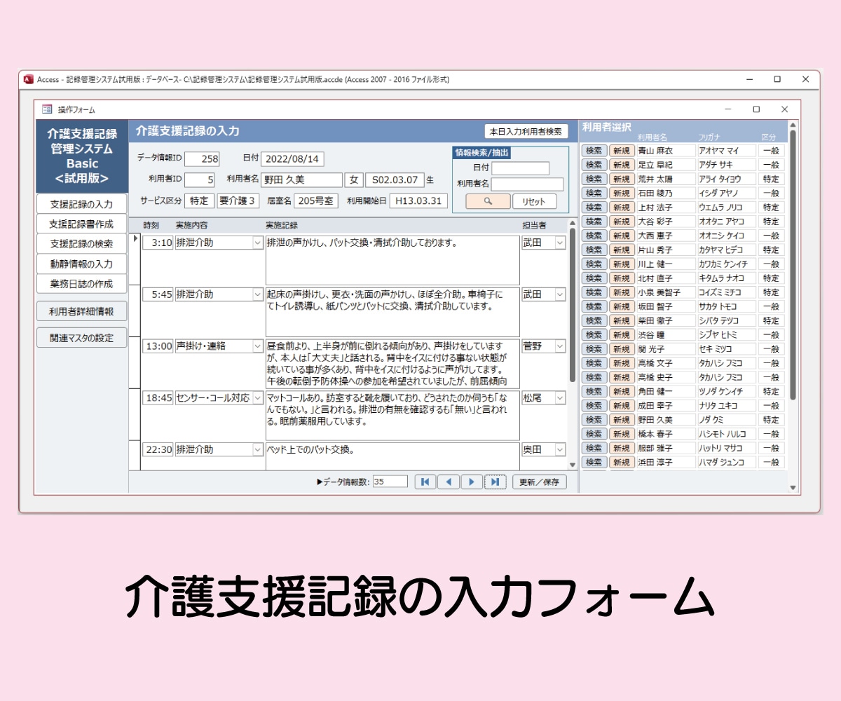Click 更新／保存 button

click(x=539, y=482)
